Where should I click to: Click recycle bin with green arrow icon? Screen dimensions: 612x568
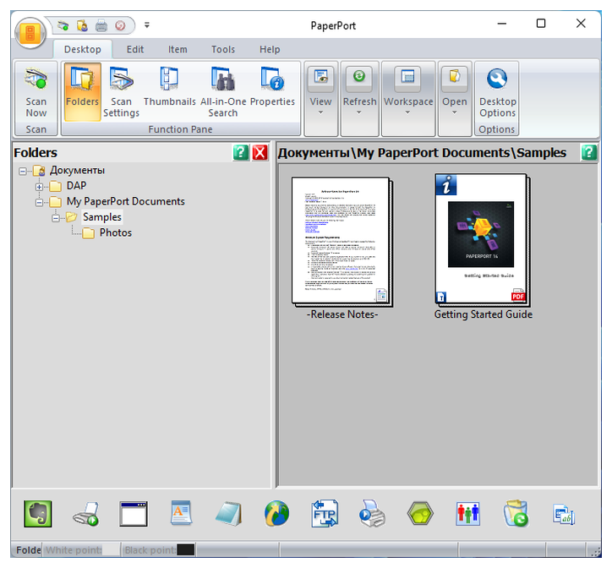[x=516, y=513]
